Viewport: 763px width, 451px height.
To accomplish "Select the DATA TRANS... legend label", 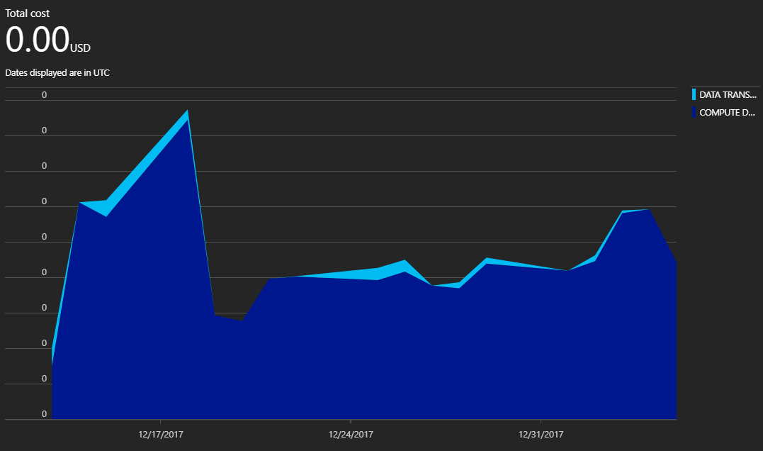I will point(728,94).
